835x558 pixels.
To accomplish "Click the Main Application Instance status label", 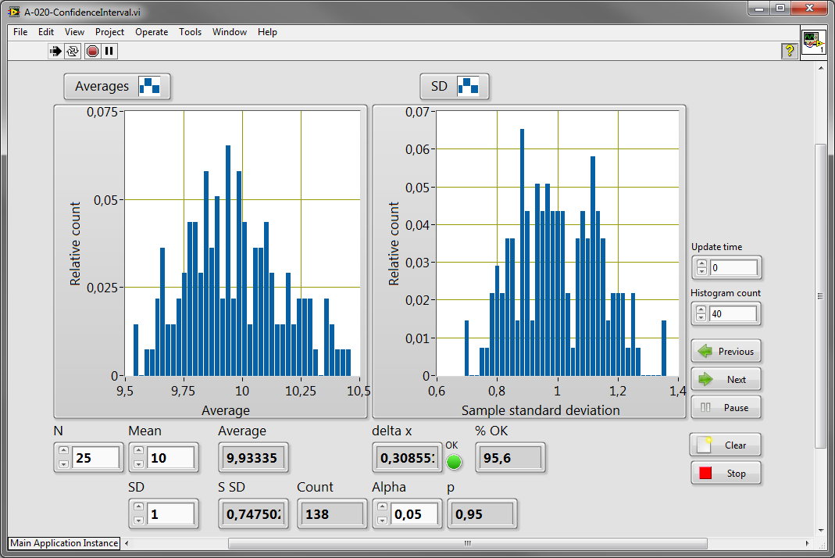I will click(64, 543).
